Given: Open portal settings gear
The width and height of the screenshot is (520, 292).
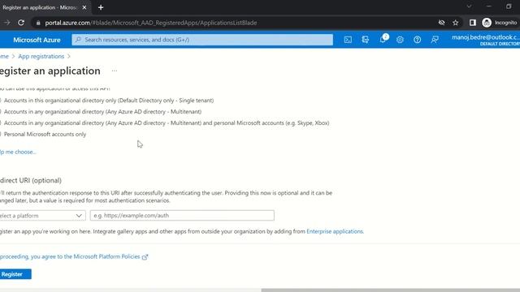Looking at the screenshot, I should [x=400, y=40].
